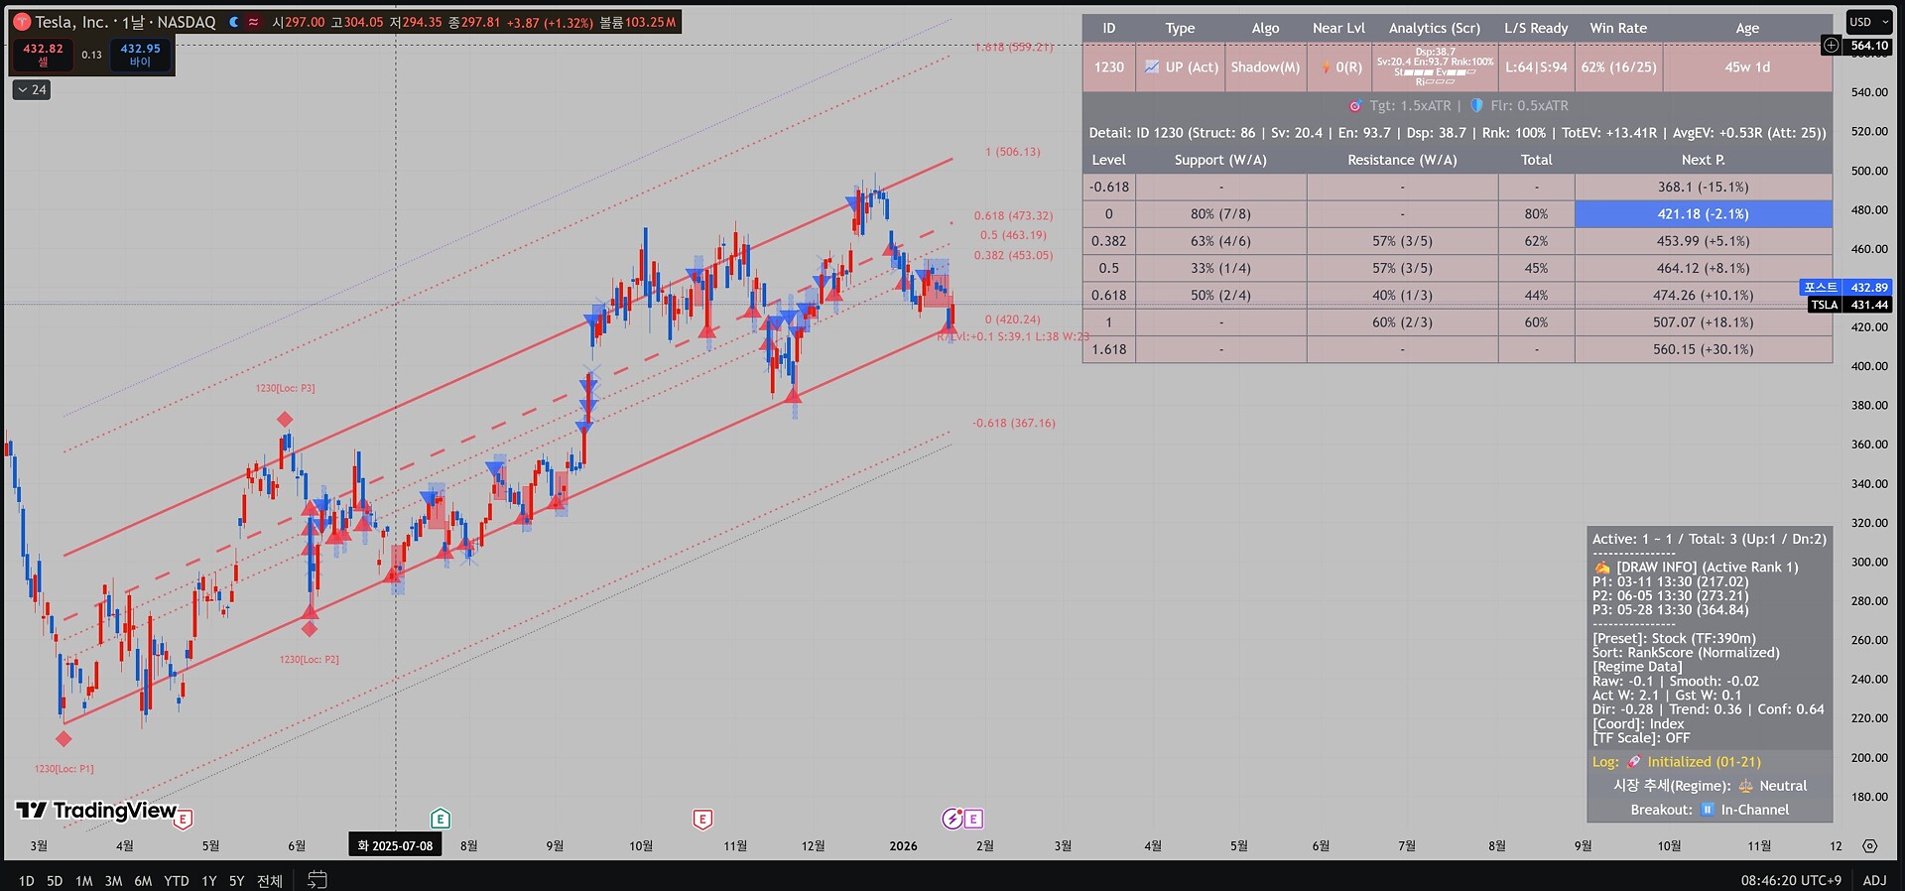Click the 0 (420.24) level label

point(1013,319)
